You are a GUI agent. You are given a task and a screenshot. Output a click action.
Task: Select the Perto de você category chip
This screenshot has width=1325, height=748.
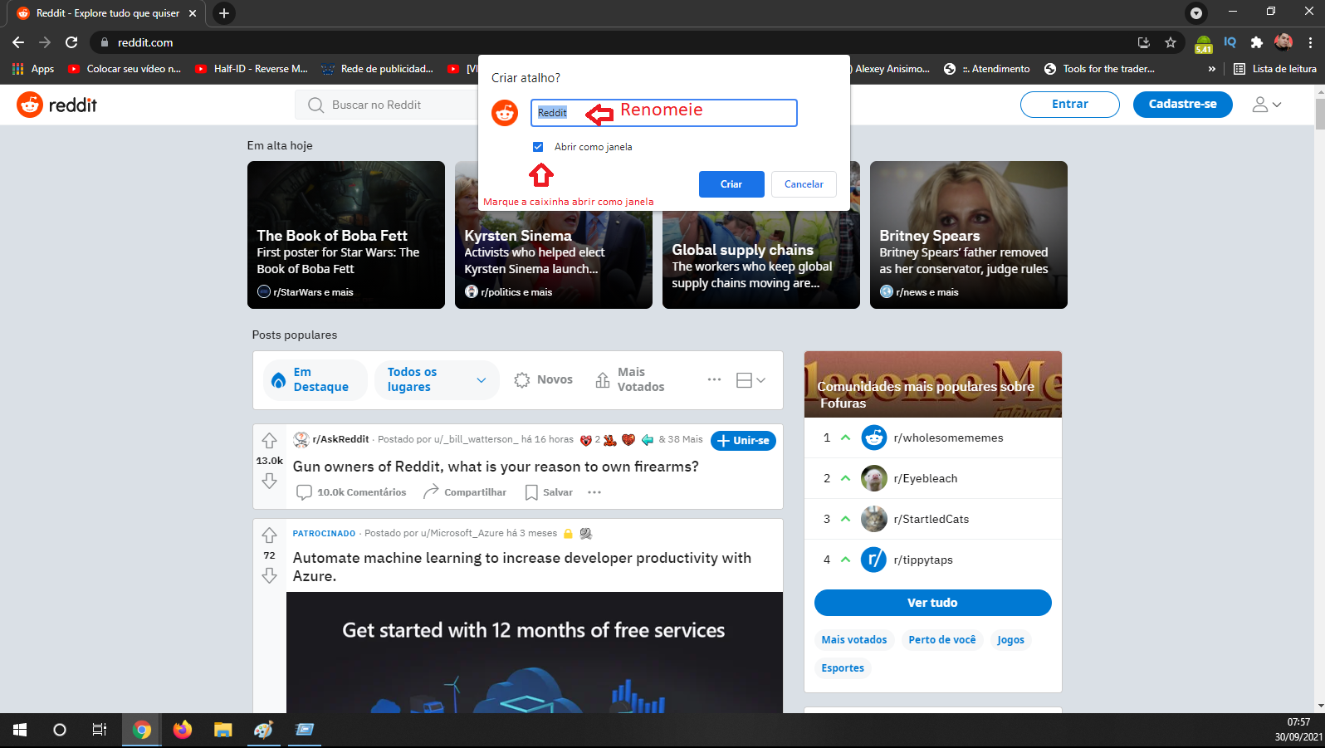point(942,640)
